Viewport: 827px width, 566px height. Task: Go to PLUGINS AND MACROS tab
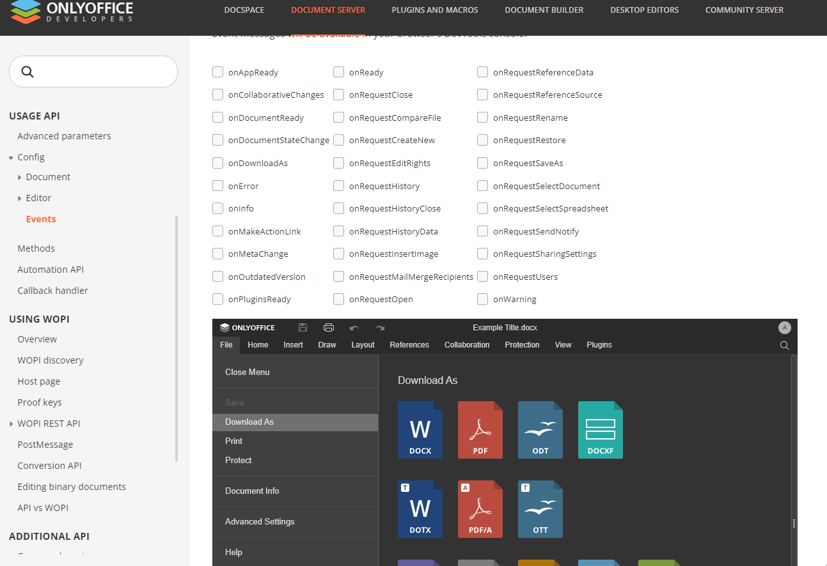coord(435,10)
